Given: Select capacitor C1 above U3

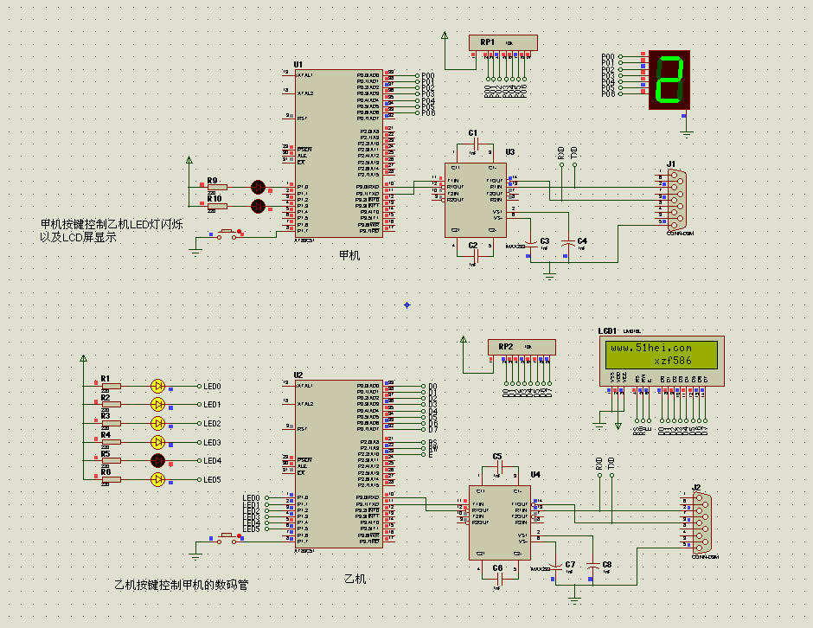Looking at the screenshot, I should click(475, 144).
